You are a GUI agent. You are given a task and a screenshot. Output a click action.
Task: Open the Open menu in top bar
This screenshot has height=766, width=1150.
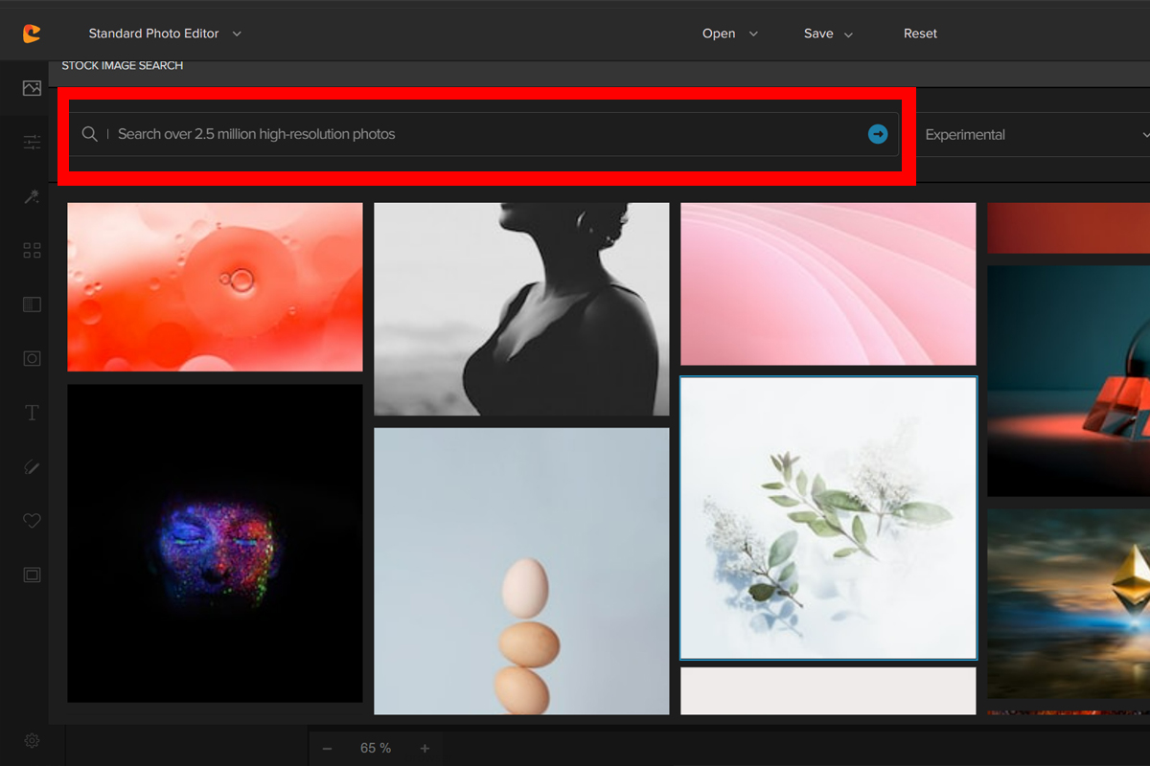click(x=729, y=34)
